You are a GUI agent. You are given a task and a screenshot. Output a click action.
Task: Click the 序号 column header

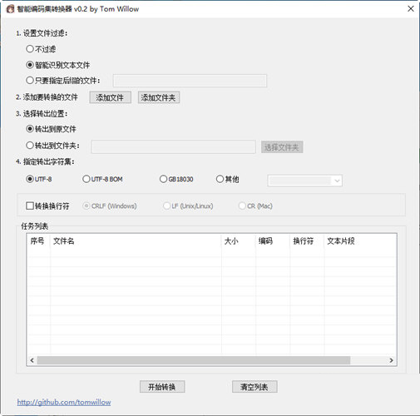coord(38,241)
